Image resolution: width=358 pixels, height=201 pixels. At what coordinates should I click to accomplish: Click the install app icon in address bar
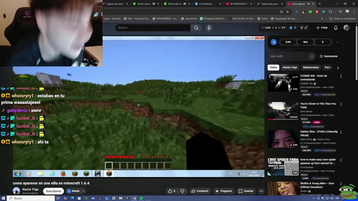tap(281, 12)
